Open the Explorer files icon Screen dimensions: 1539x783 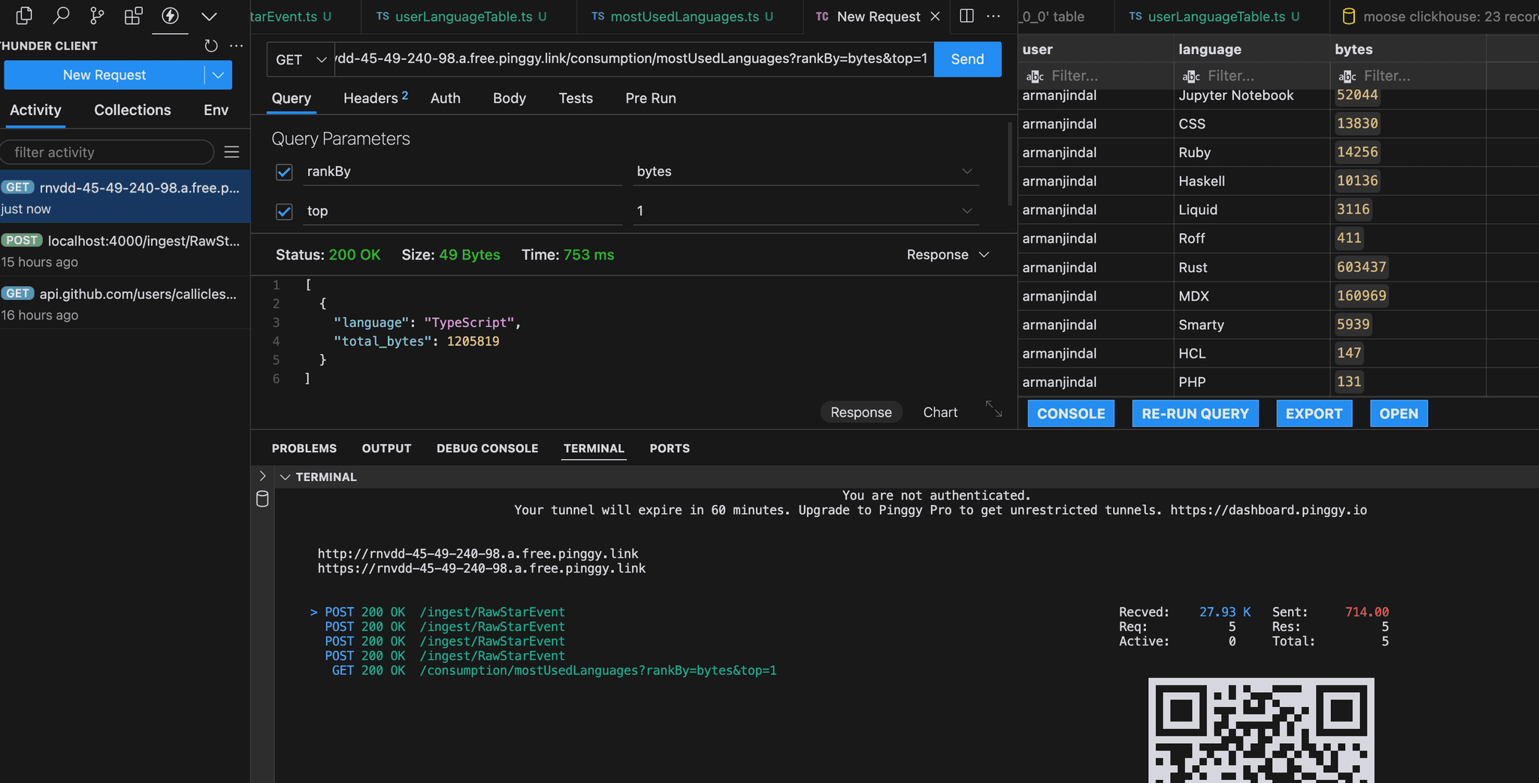24,15
